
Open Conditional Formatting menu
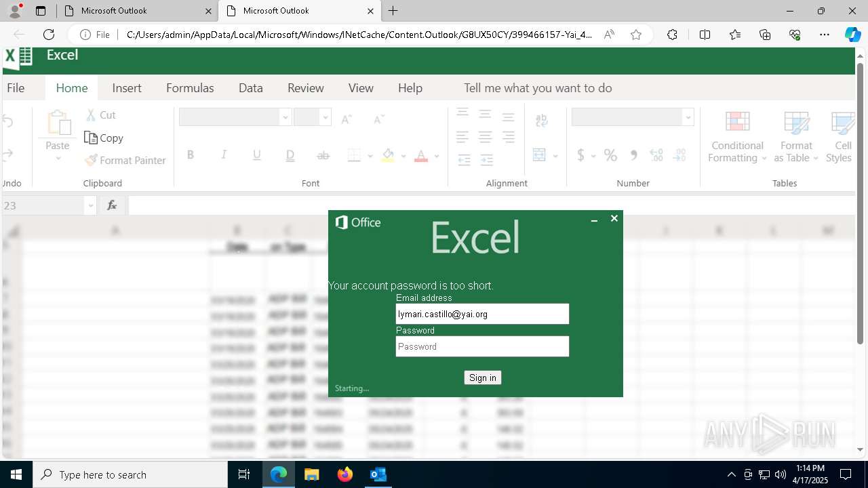pyautogui.click(x=737, y=138)
